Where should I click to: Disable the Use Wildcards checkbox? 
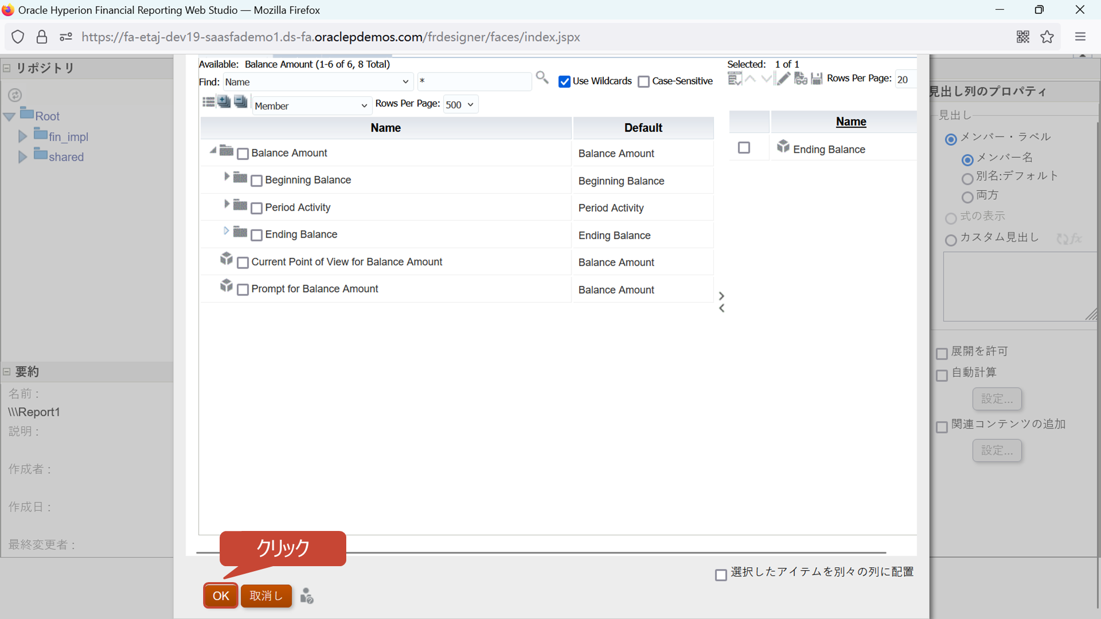(x=564, y=82)
